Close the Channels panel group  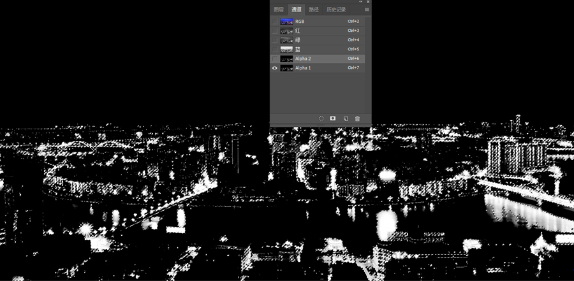click(x=368, y=1)
